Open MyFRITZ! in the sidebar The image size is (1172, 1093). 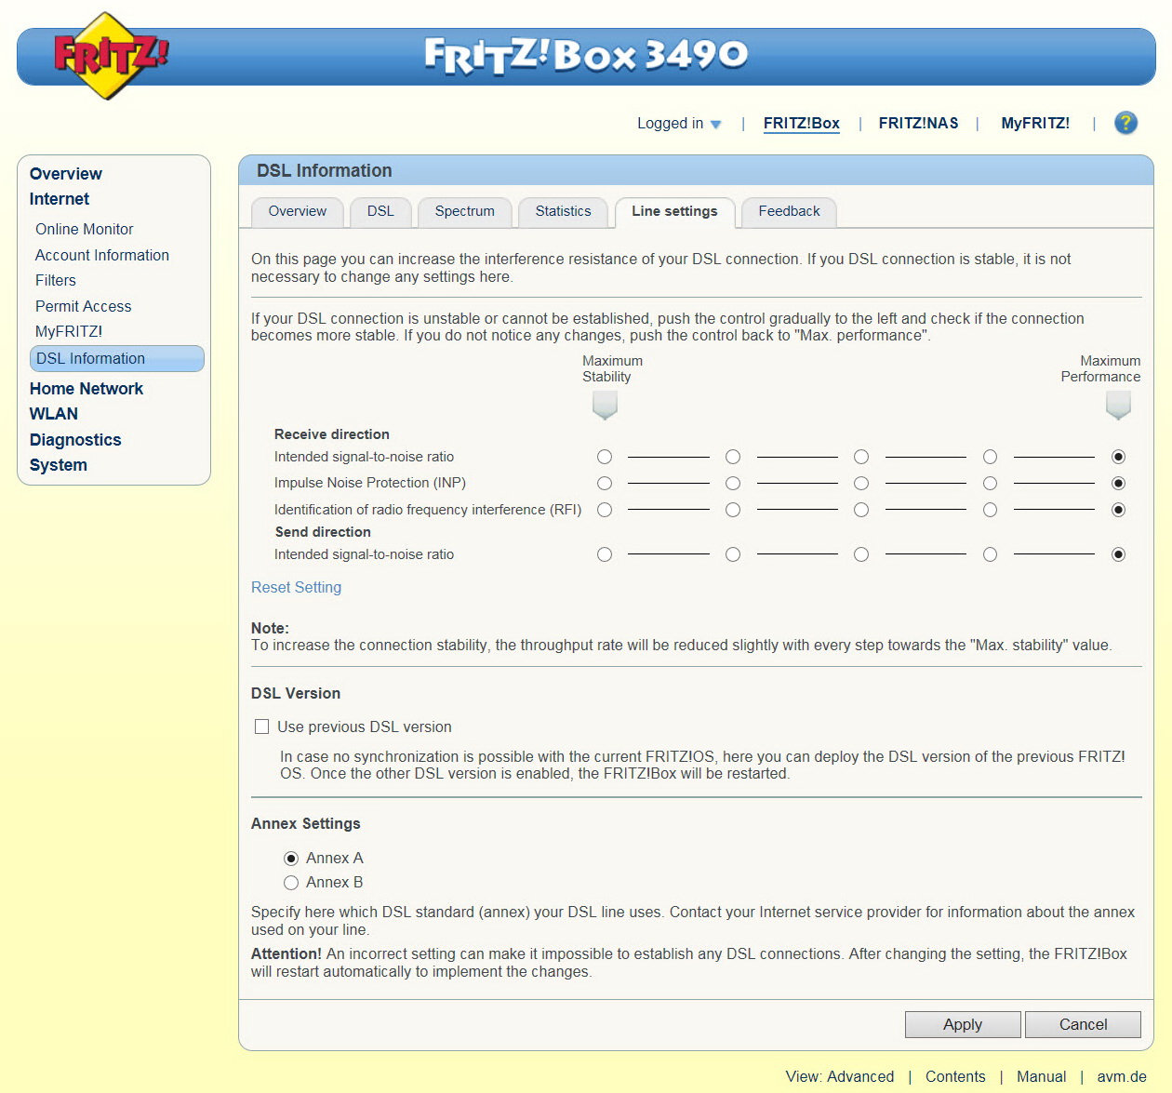(69, 331)
